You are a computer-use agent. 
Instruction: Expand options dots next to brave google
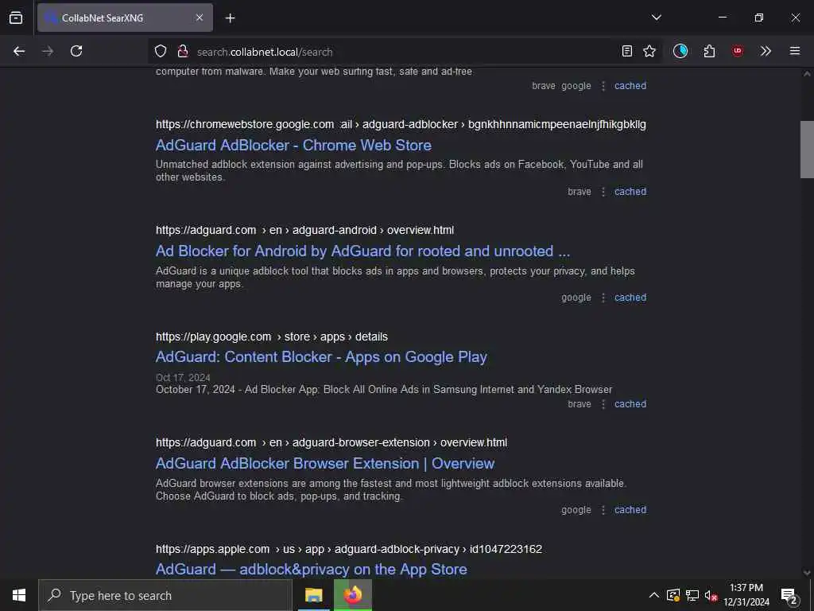tap(603, 86)
